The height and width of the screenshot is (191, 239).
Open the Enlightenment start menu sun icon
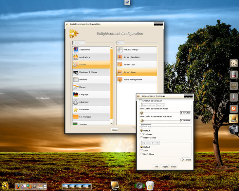point(5,186)
